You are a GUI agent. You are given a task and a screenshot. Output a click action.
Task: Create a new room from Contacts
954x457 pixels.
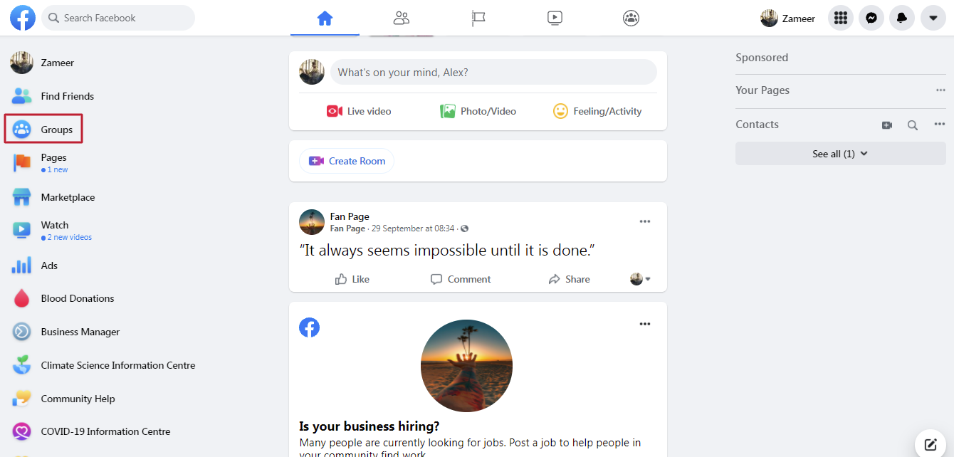click(x=887, y=125)
